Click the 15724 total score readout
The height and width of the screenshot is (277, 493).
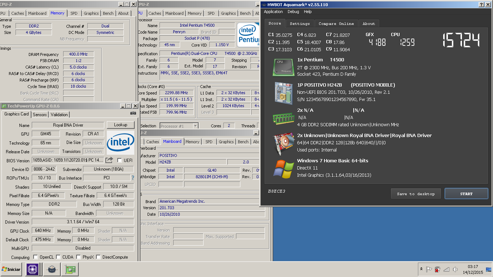click(462, 40)
